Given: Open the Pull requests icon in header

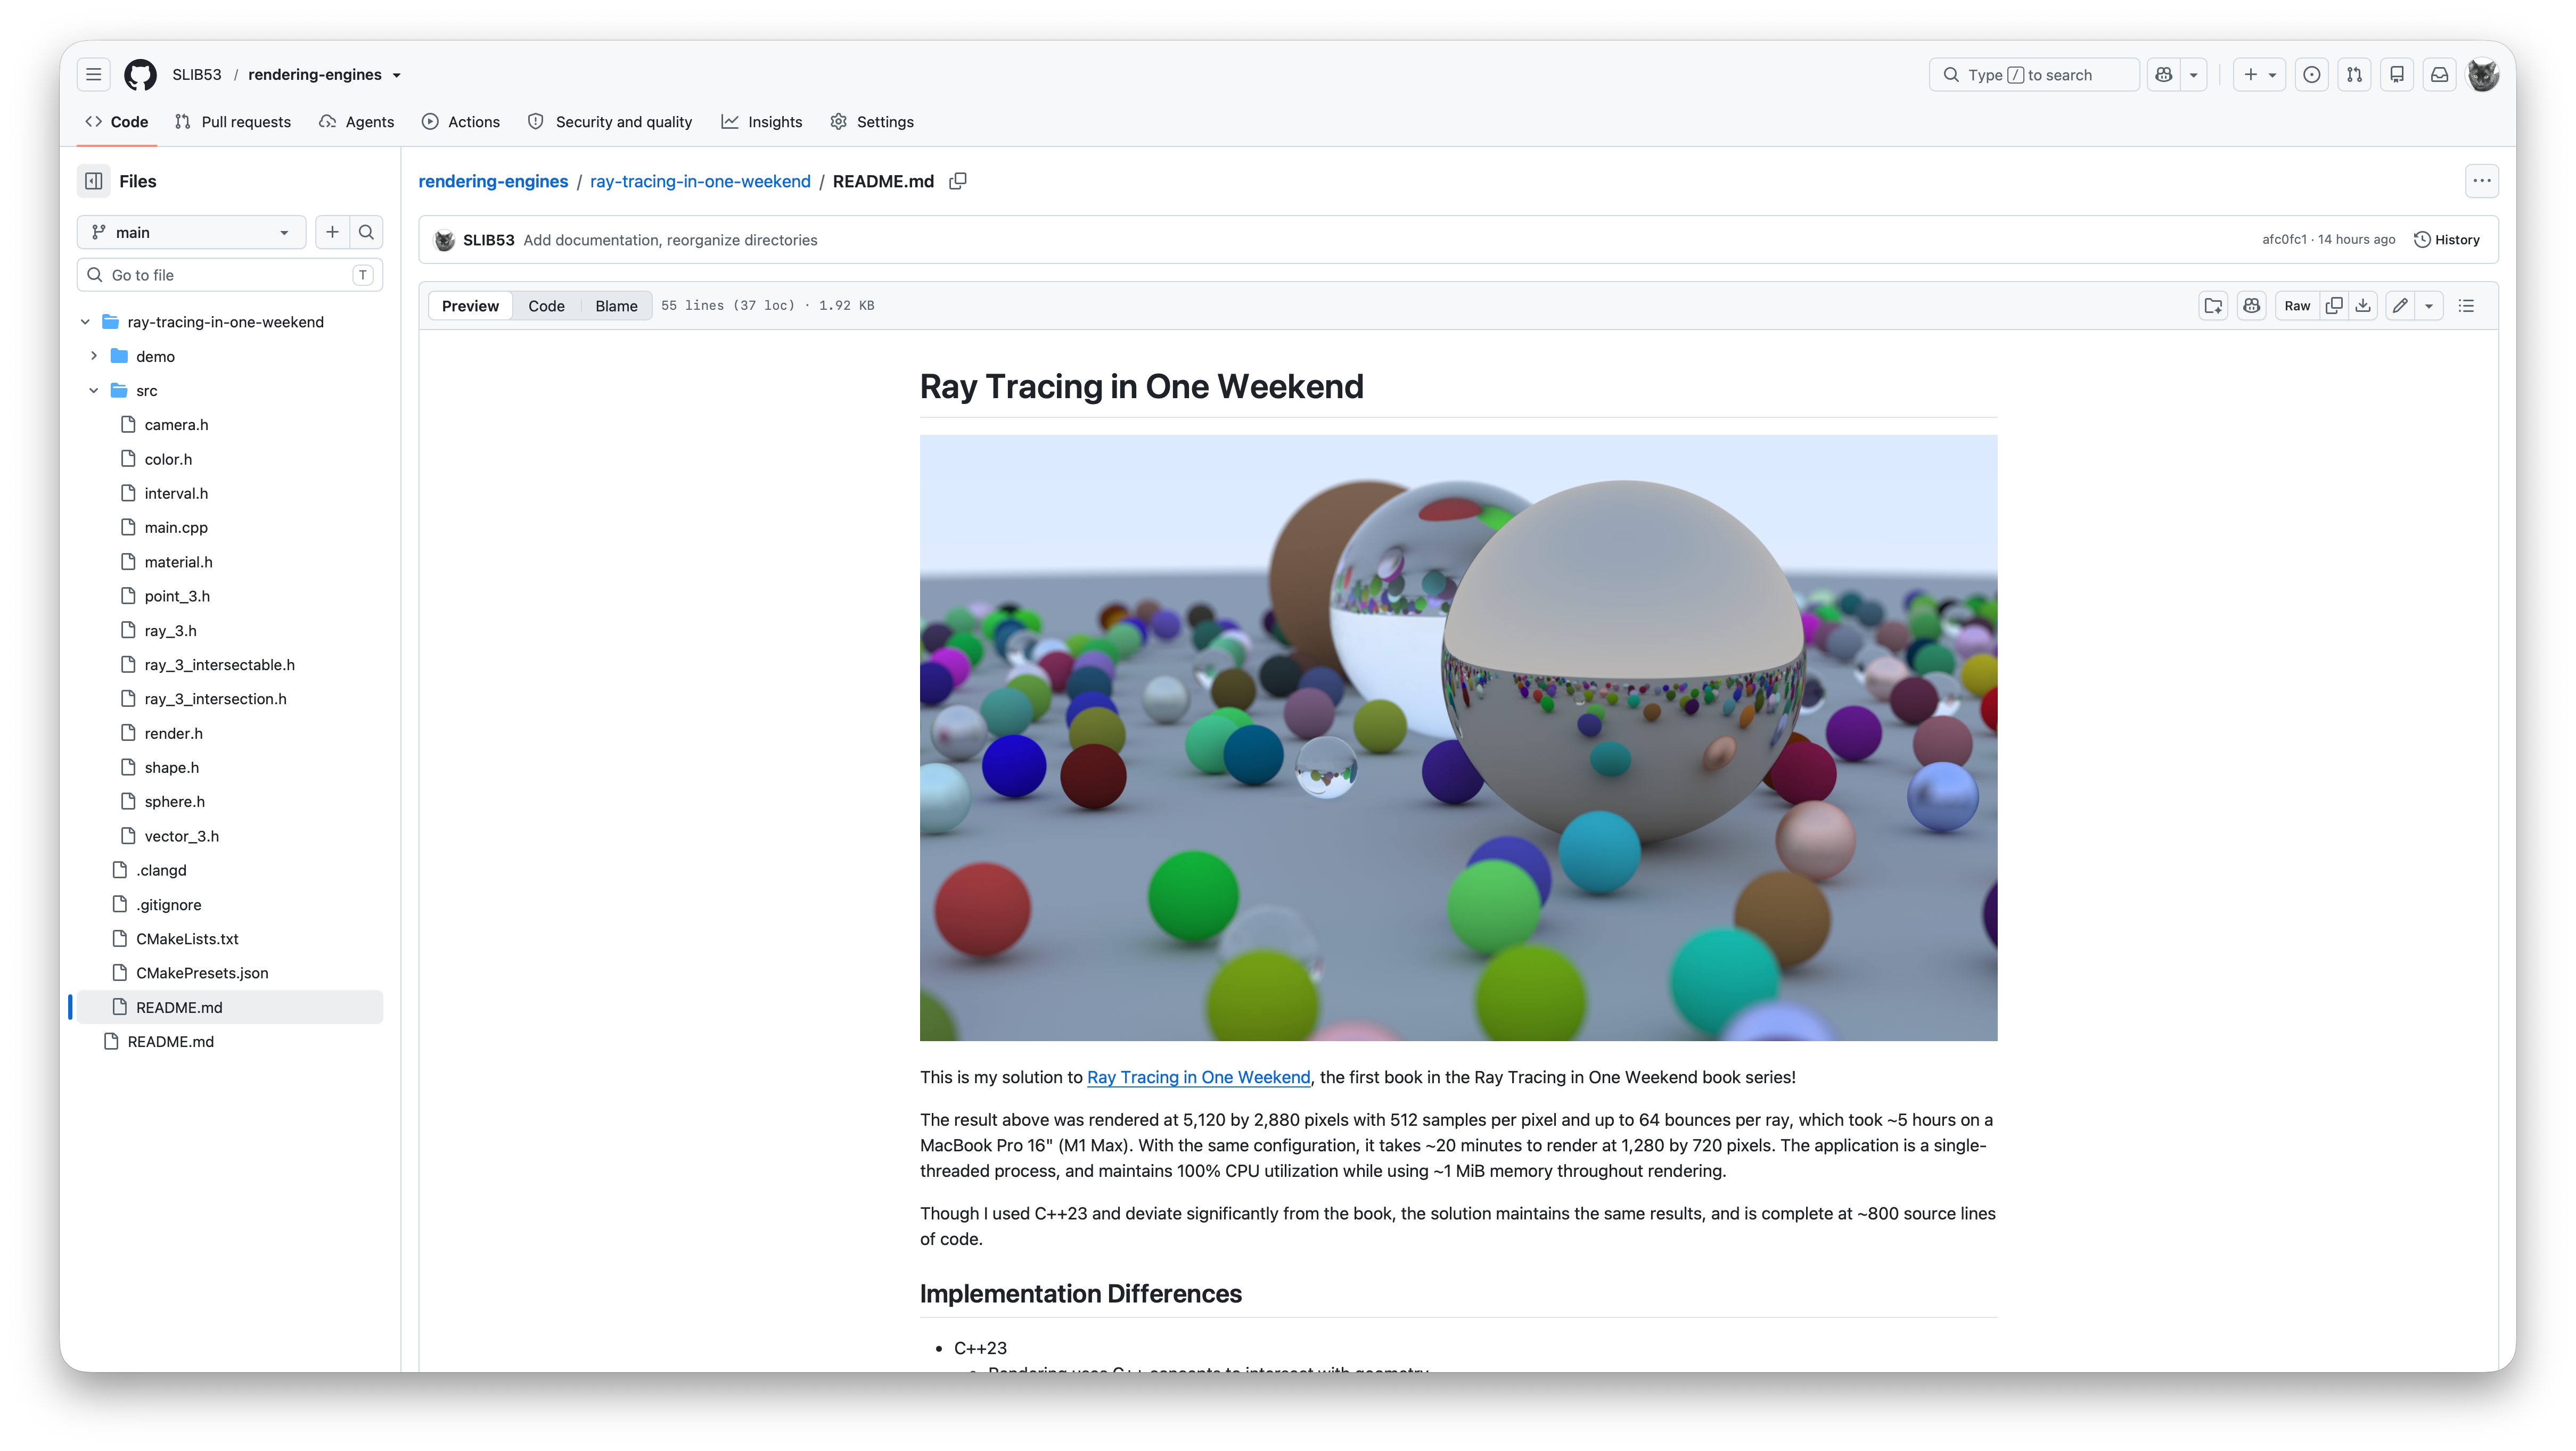Looking at the screenshot, I should click(x=2355, y=74).
